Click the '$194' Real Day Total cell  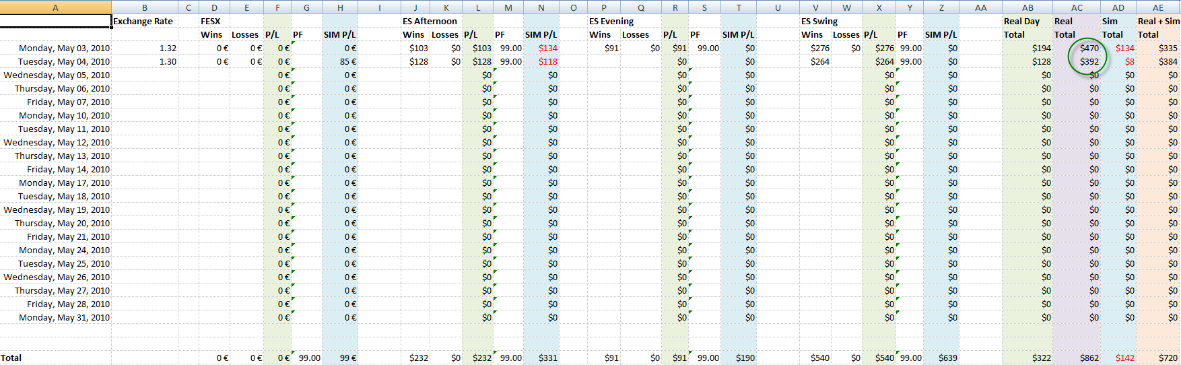1027,48
